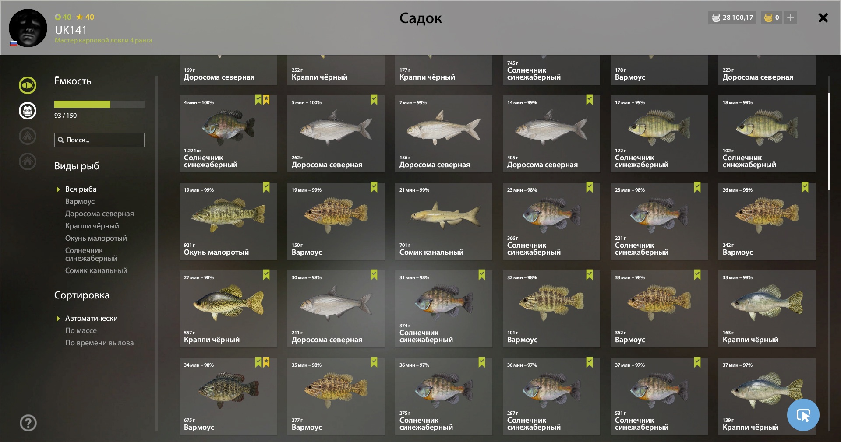The height and width of the screenshot is (442, 841).
Task: Click the home base sidebar icon
Action: (28, 161)
